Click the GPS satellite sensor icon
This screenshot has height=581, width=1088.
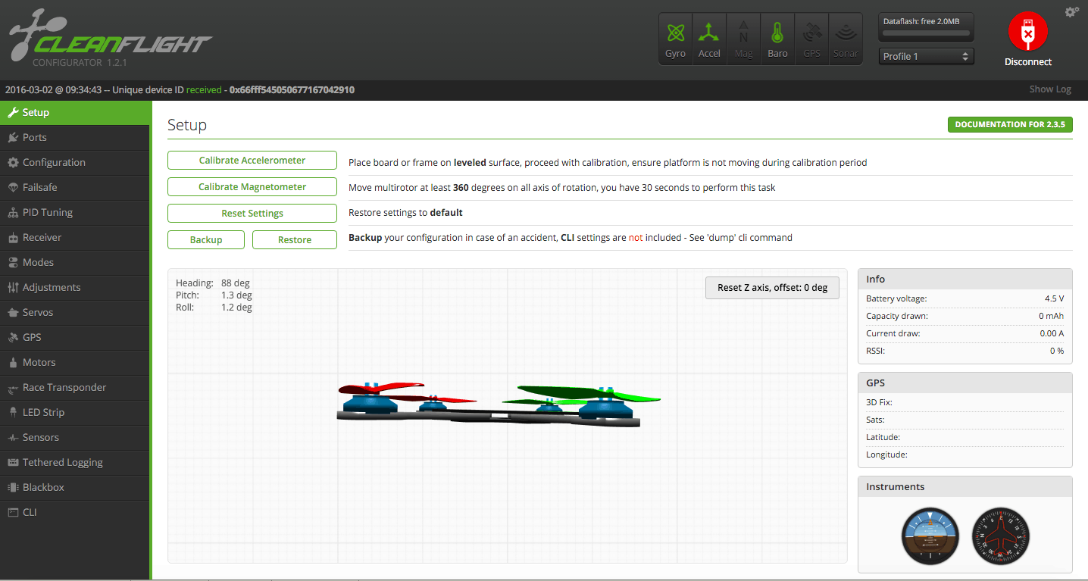811,33
